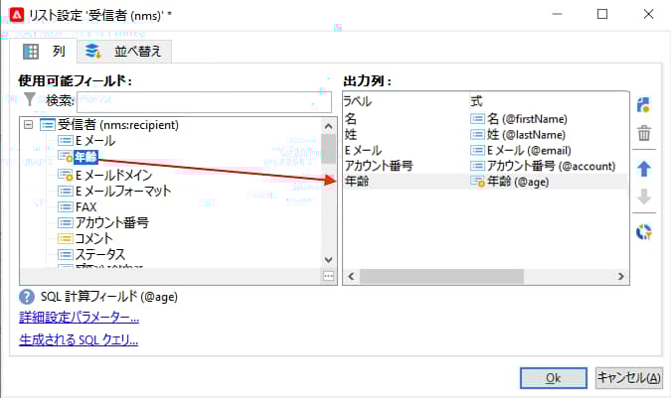Click the Ok button
Image resolution: width=671 pixels, height=398 pixels.
pyautogui.click(x=554, y=378)
